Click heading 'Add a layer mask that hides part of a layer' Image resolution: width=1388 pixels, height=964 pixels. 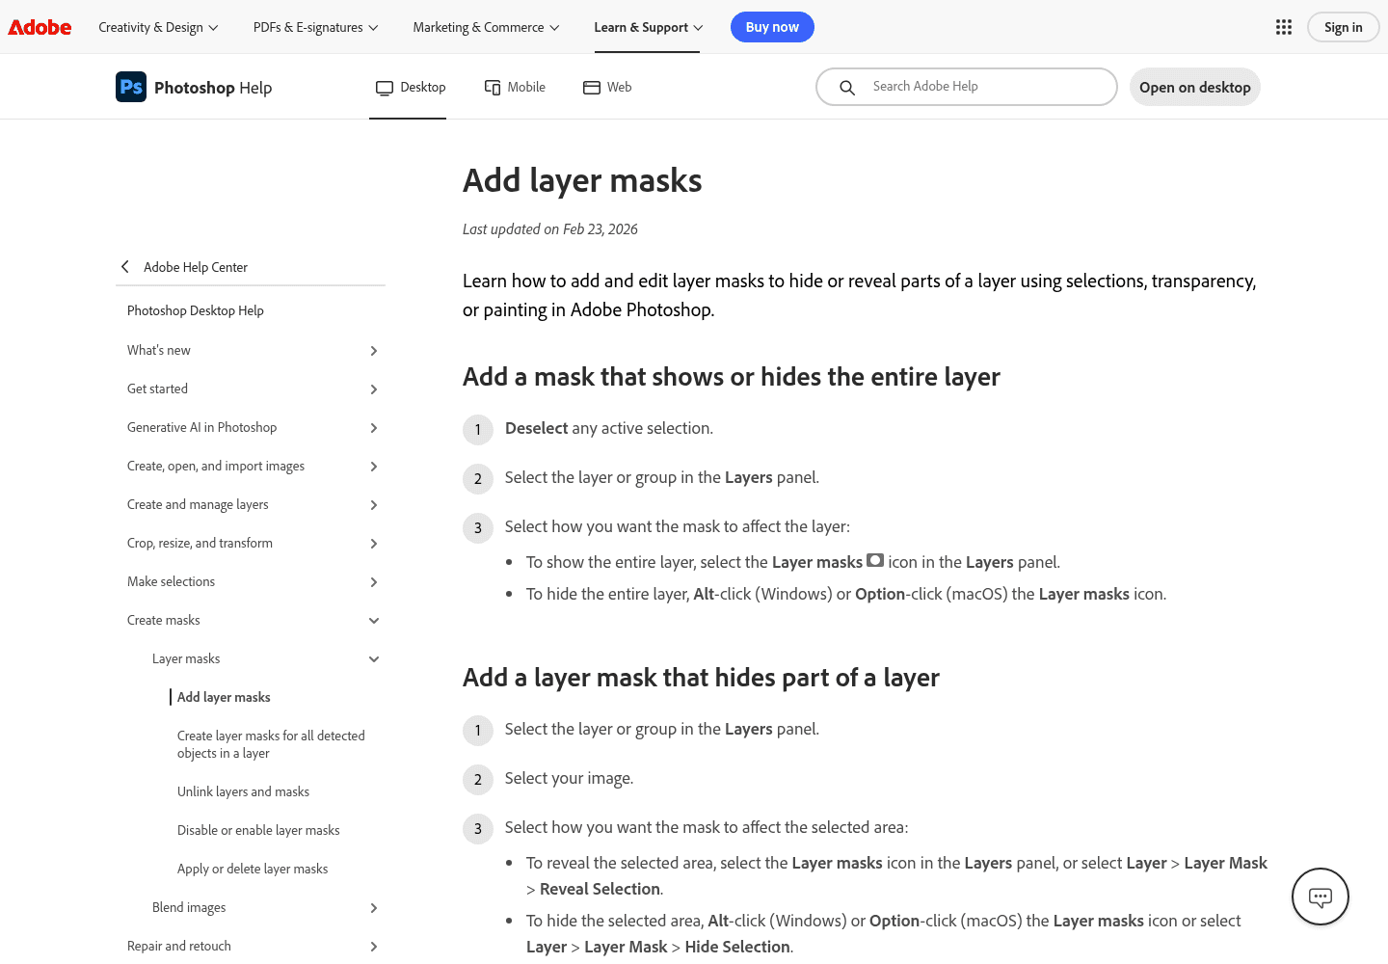701,678
